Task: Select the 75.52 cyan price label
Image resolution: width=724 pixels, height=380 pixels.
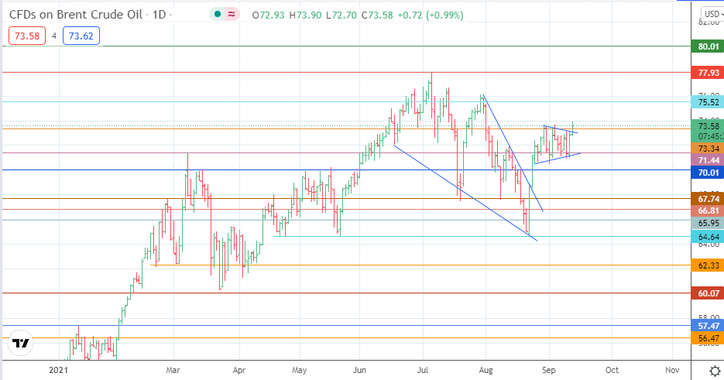Action: pyautogui.click(x=708, y=102)
